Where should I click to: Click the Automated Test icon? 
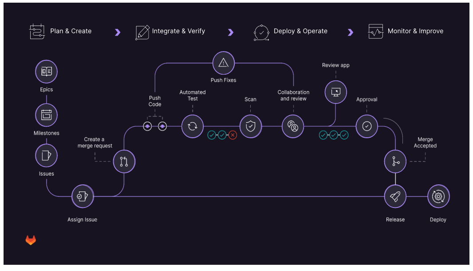(192, 126)
